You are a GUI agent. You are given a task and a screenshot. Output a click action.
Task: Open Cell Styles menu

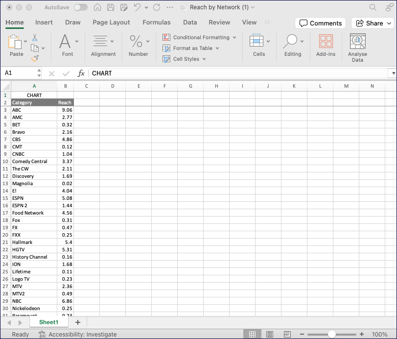coord(184,59)
